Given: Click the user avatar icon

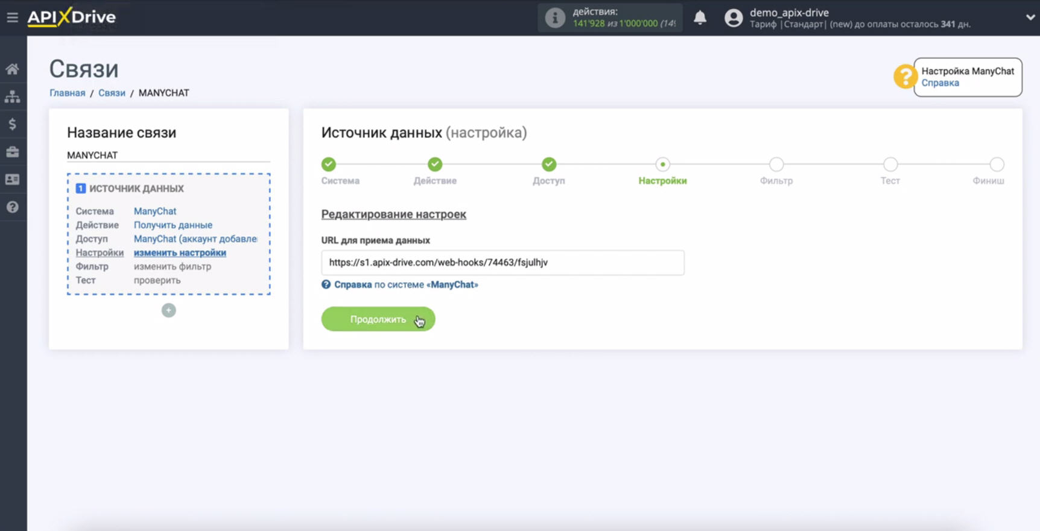Looking at the screenshot, I should coord(734,18).
